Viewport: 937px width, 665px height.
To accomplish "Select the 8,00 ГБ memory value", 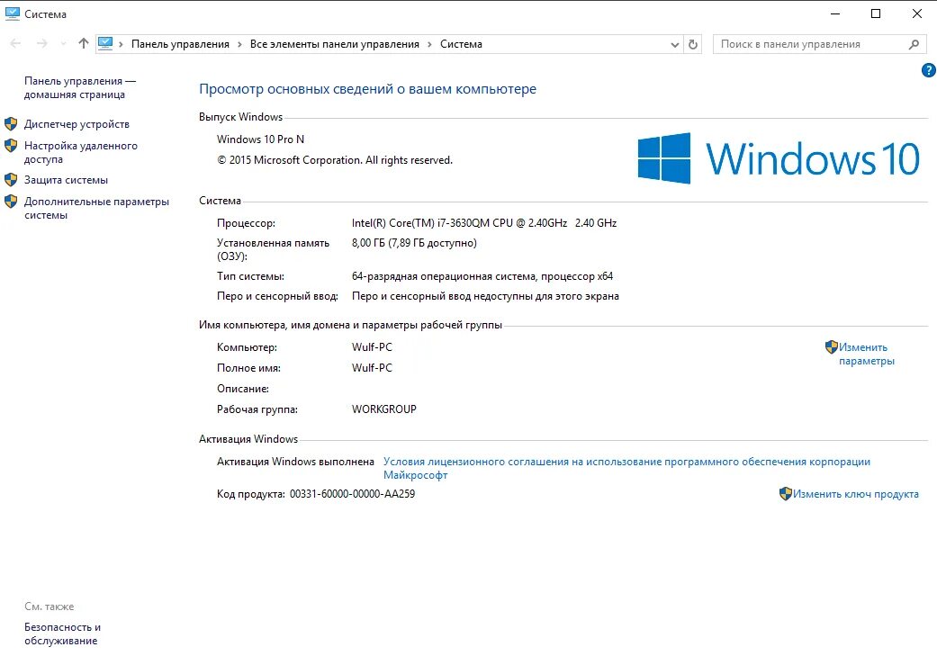I will (414, 243).
